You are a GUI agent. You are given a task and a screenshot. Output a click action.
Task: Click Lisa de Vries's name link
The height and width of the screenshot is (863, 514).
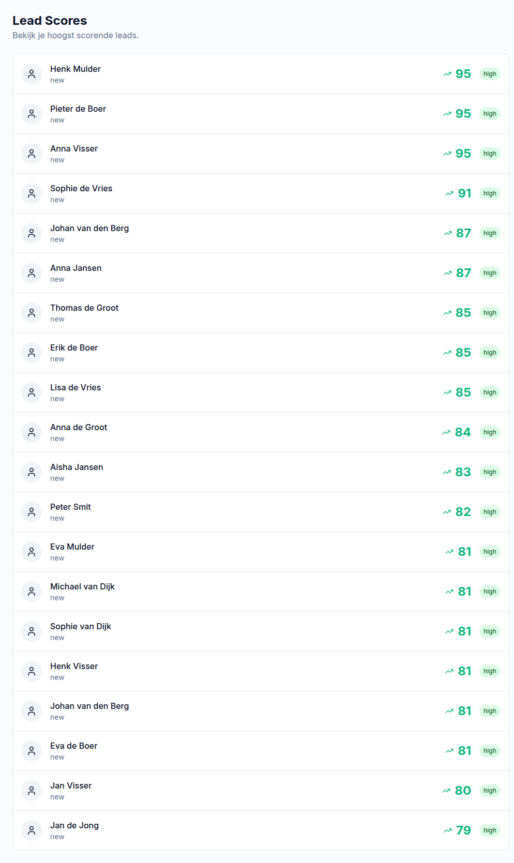click(x=75, y=387)
